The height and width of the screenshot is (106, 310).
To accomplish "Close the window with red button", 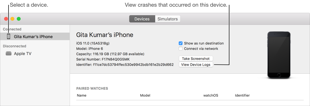I will (x=6, y=19).
